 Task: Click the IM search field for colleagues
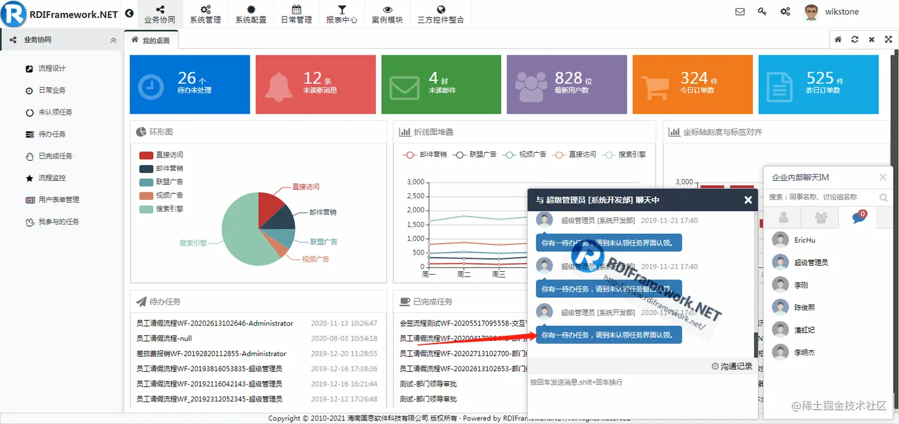(821, 197)
